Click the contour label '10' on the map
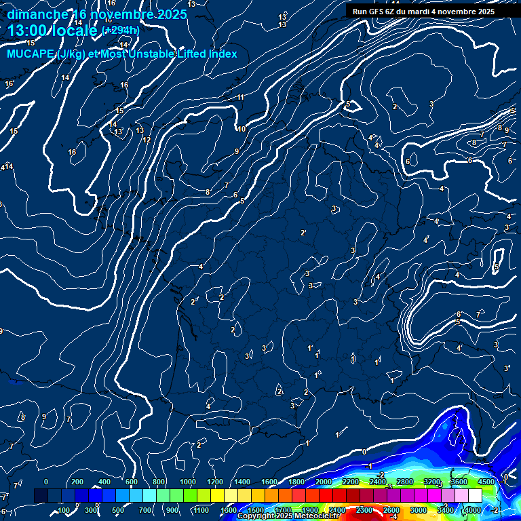Screen dimensions: 521x521 [x=242, y=129]
